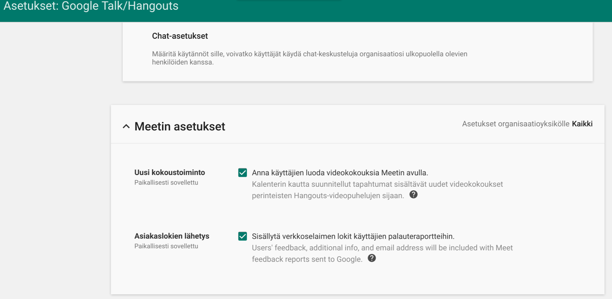The image size is (612, 299).
Task: Click "Users' feedback, additional info" description text
Action: pyautogui.click(x=382, y=254)
